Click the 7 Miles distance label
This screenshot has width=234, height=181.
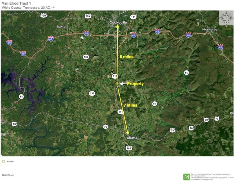pos(130,105)
